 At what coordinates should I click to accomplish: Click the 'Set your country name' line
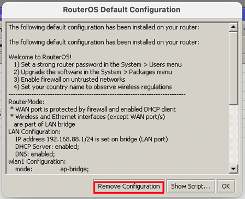pos(93,87)
